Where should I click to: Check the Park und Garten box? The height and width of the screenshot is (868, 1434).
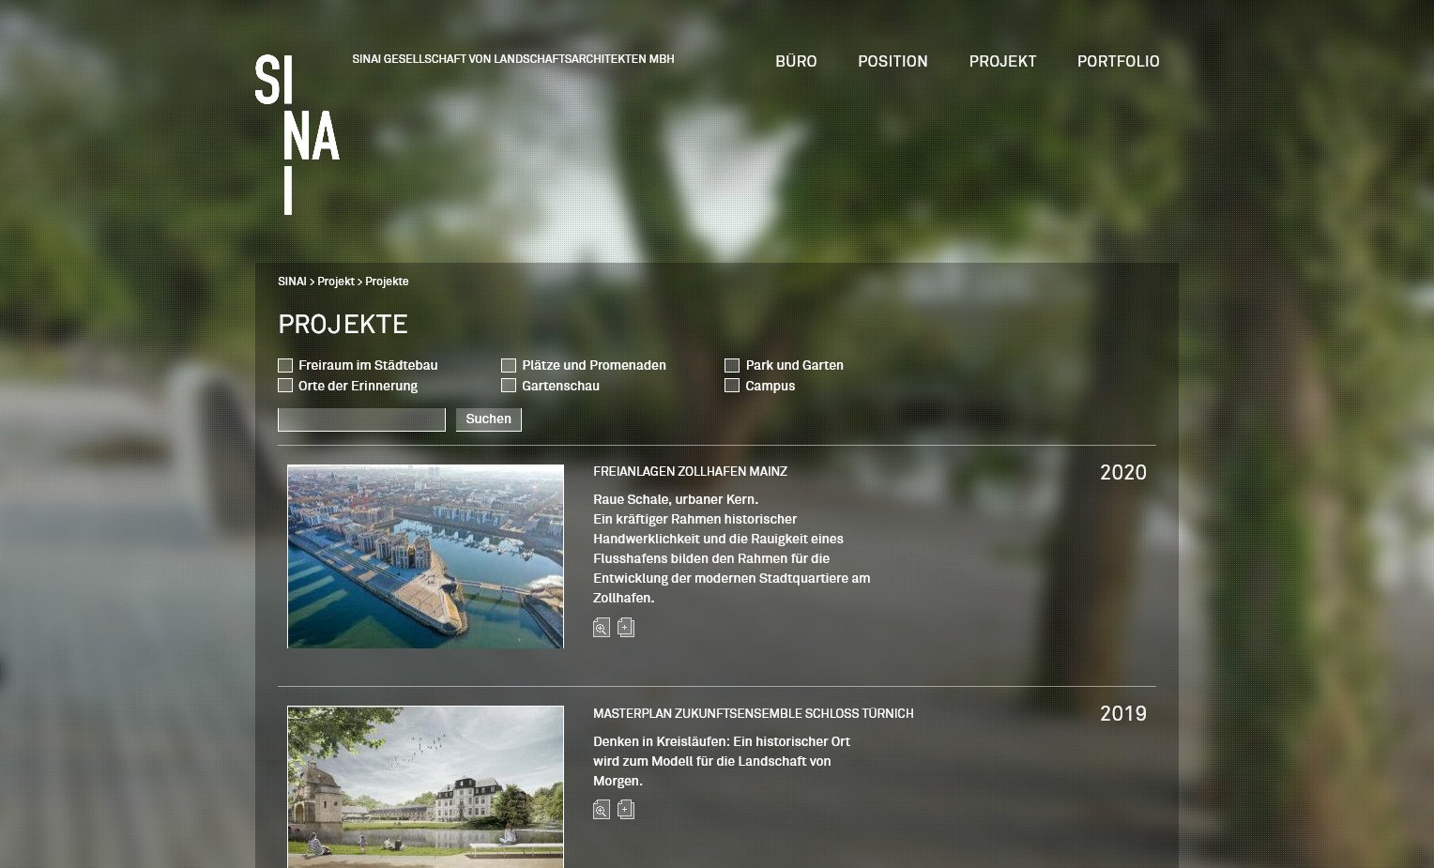tap(732, 366)
